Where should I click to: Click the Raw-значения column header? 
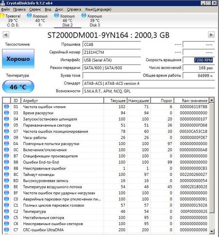pos(191,100)
